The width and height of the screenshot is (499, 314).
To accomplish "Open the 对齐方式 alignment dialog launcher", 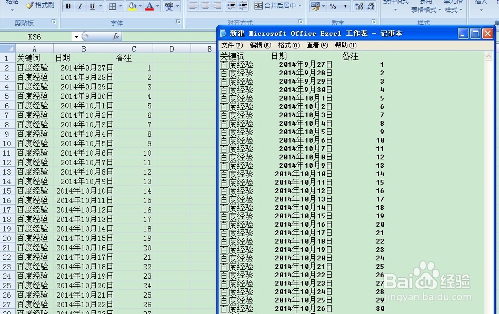I will 301,22.
